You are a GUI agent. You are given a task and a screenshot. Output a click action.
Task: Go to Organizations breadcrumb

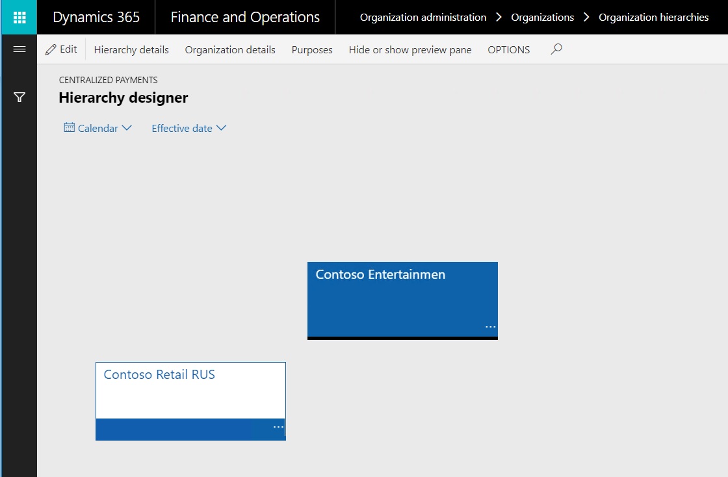pyautogui.click(x=542, y=17)
